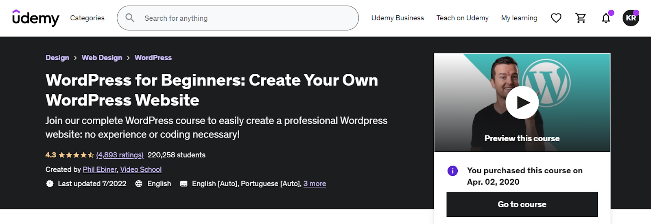Click the purchase date notice text
This screenshot has width=651, height=224.
pyautogui.click(x=524, y=176)
